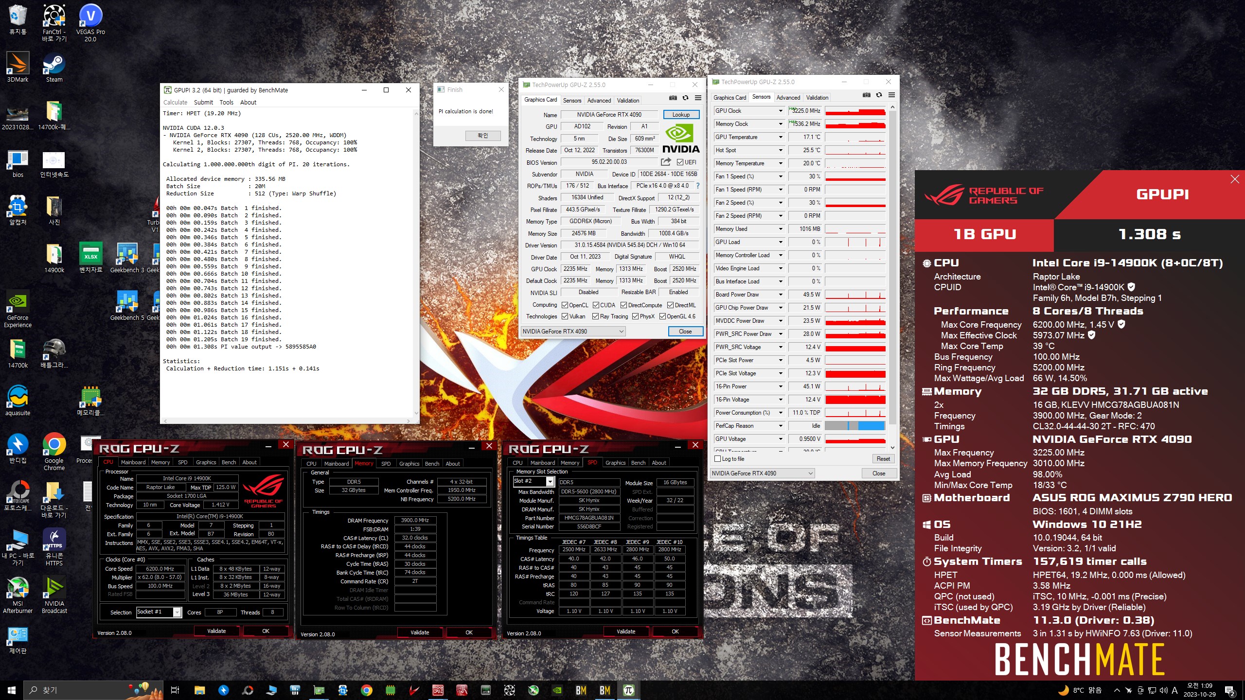This screenshot has height=700, width=1245.
Task: Click 확인 button in Finish dialog
Action: click(482, 136)
